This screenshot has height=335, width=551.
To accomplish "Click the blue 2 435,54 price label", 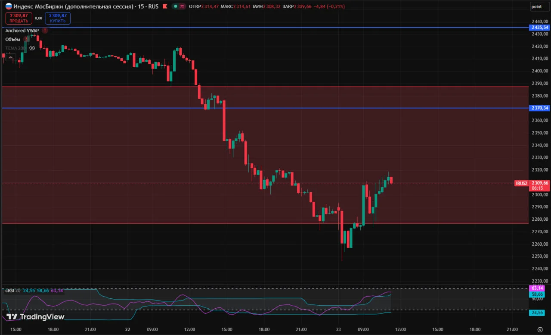I will [x=540, y=27].
